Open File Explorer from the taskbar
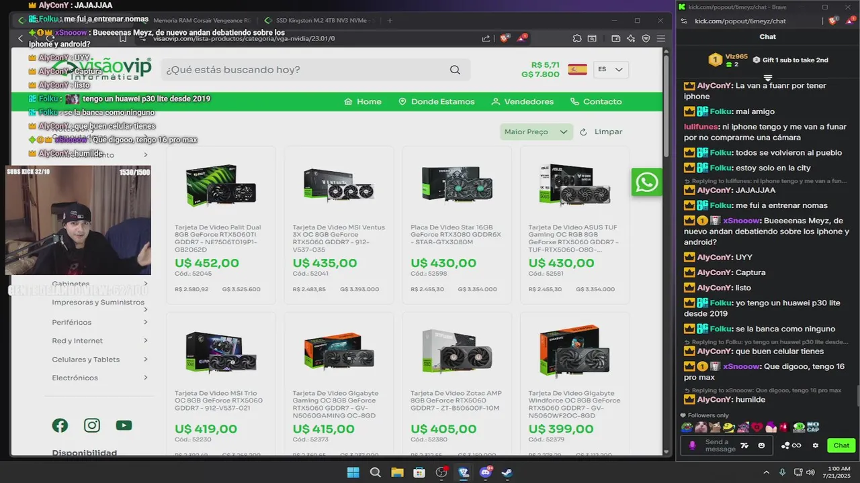 pos(397,472)
